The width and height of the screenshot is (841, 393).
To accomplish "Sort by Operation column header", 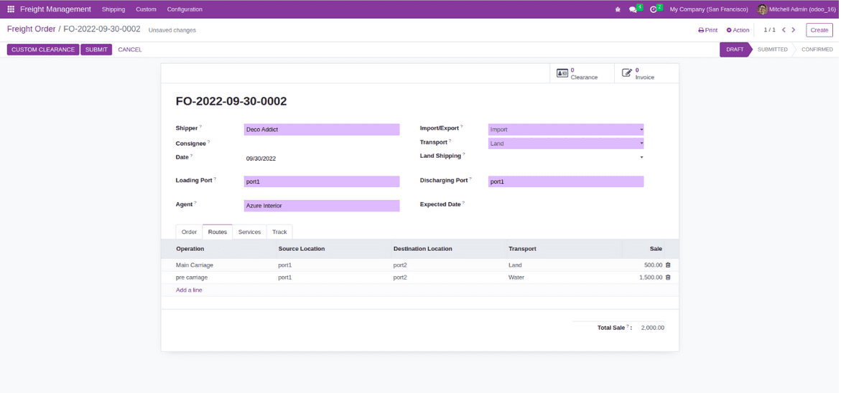I will 190,249.
